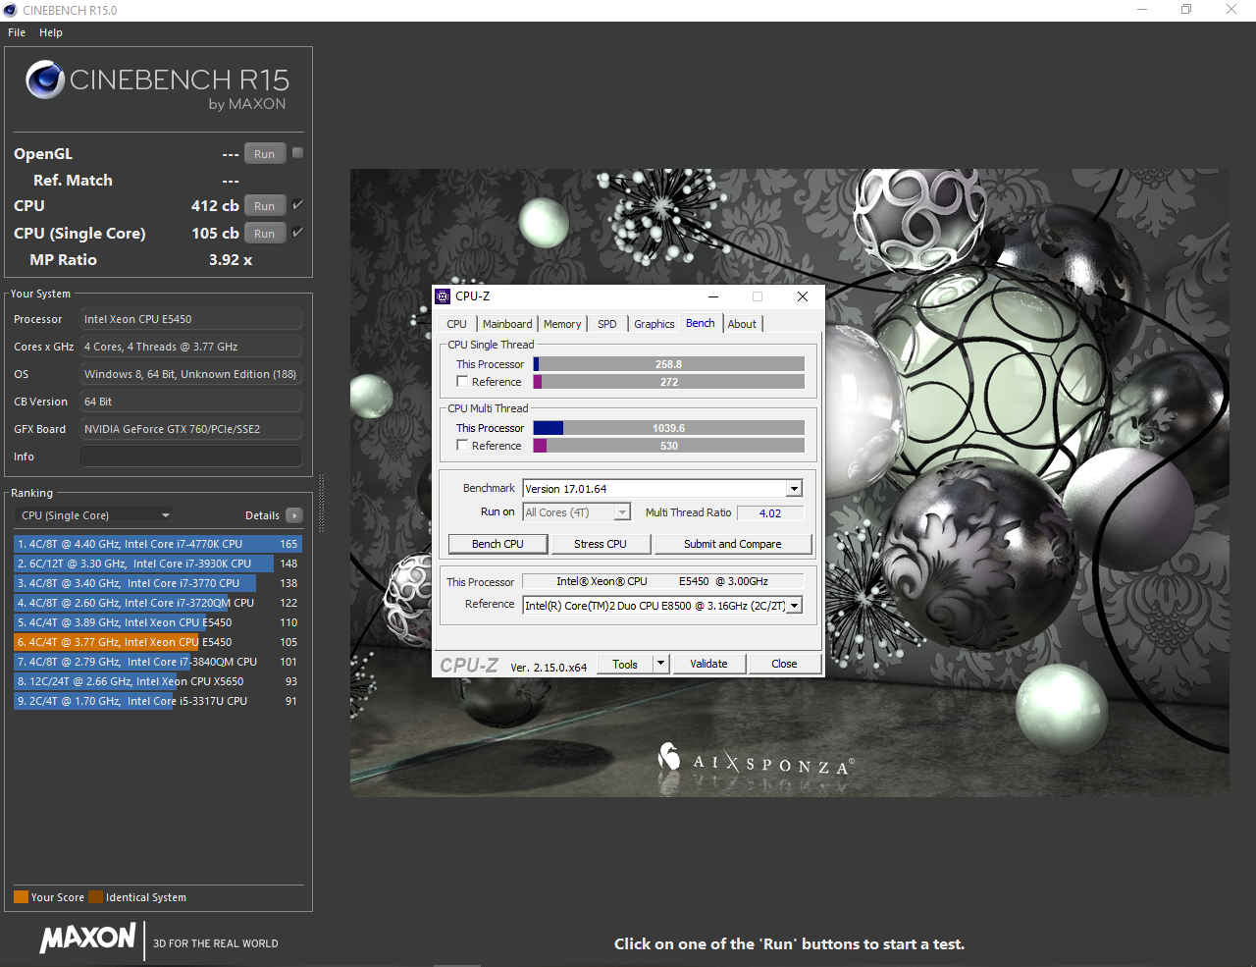
Task: Click the CB Version value 64 Bit
Action: coord(190,402)
